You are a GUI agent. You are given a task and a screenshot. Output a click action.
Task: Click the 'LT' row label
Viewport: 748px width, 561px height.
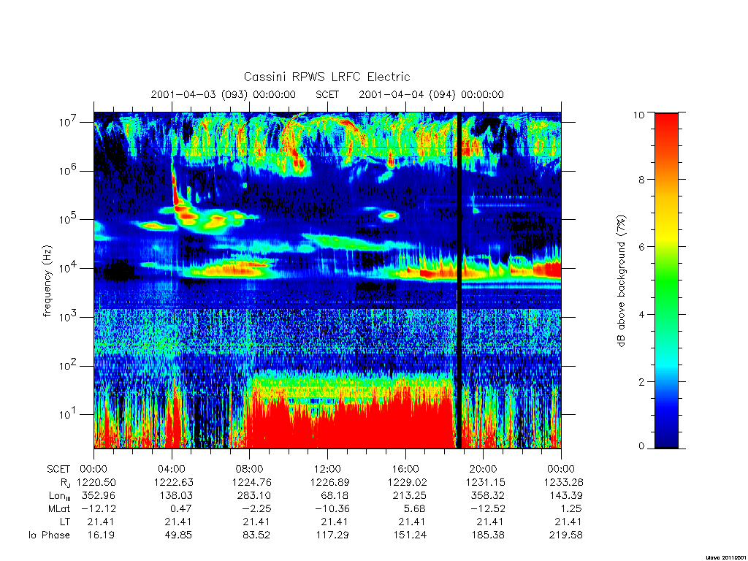(65, 522)
